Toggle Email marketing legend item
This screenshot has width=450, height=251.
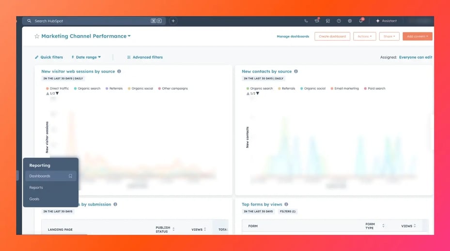(345, 89)
